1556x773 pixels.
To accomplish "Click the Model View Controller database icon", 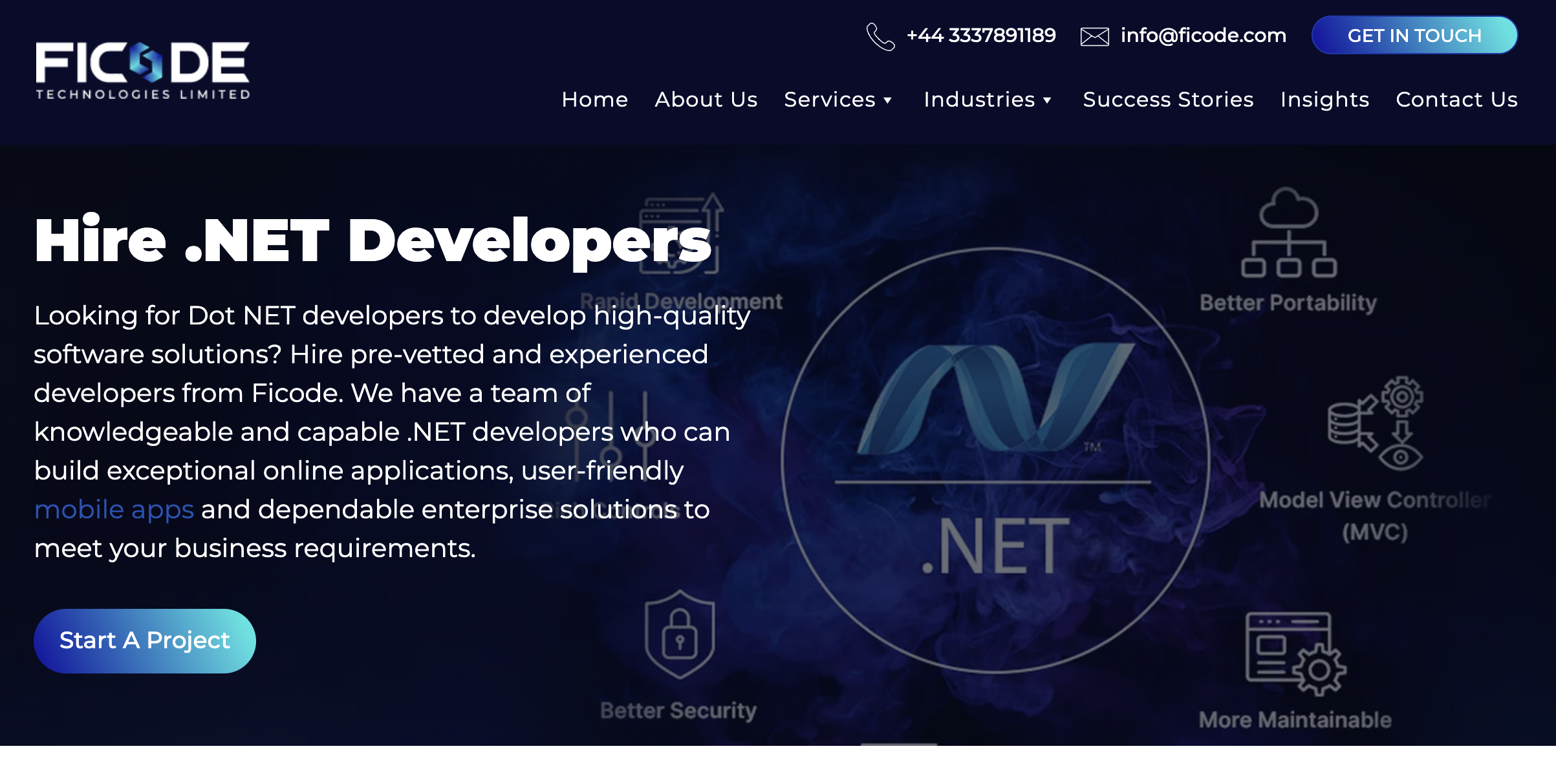I will (x=1375, y=423).
